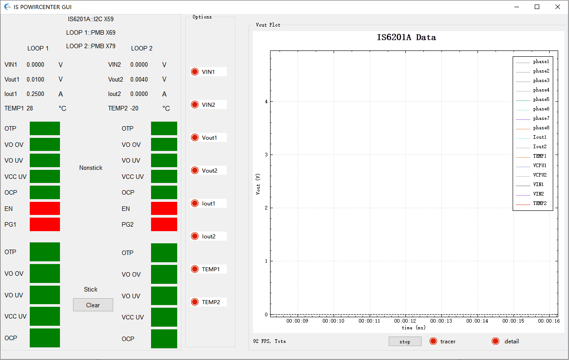Click the Loop 1 red EN indicator

(45, 208)
